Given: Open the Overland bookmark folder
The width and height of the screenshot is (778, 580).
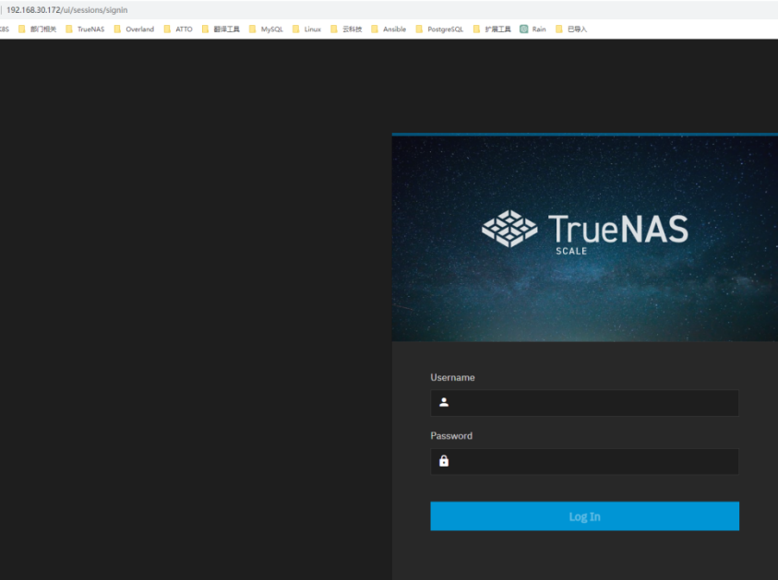Looking at the screenshot, I should [134, 30].
